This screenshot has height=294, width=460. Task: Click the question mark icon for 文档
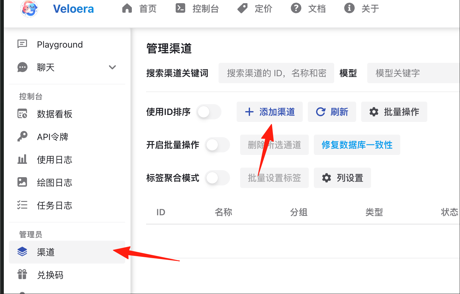click(x=296, y=8)
